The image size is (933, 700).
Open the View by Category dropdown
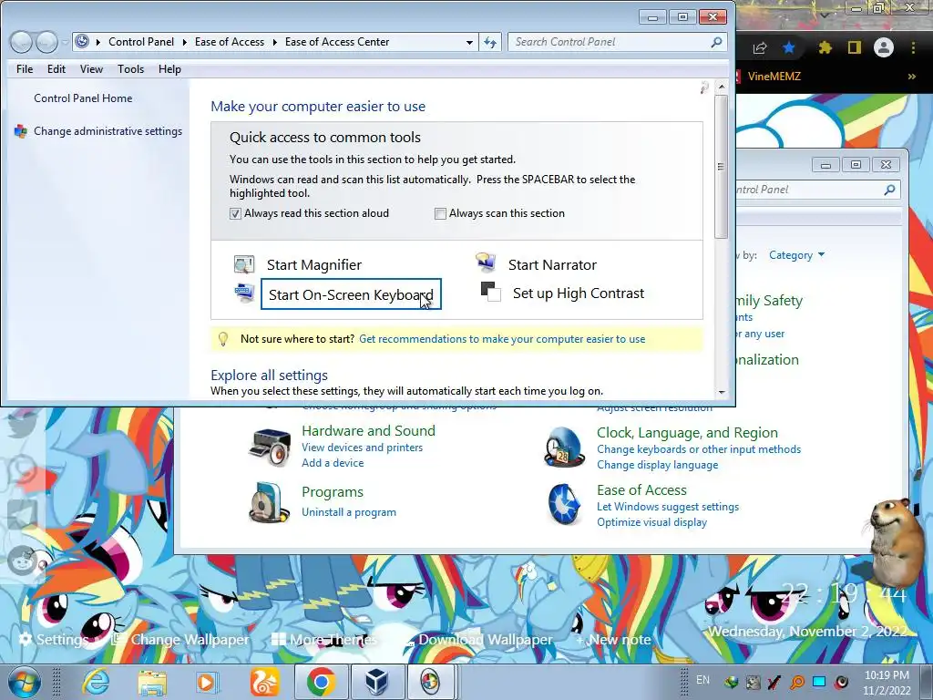(796, 255)
